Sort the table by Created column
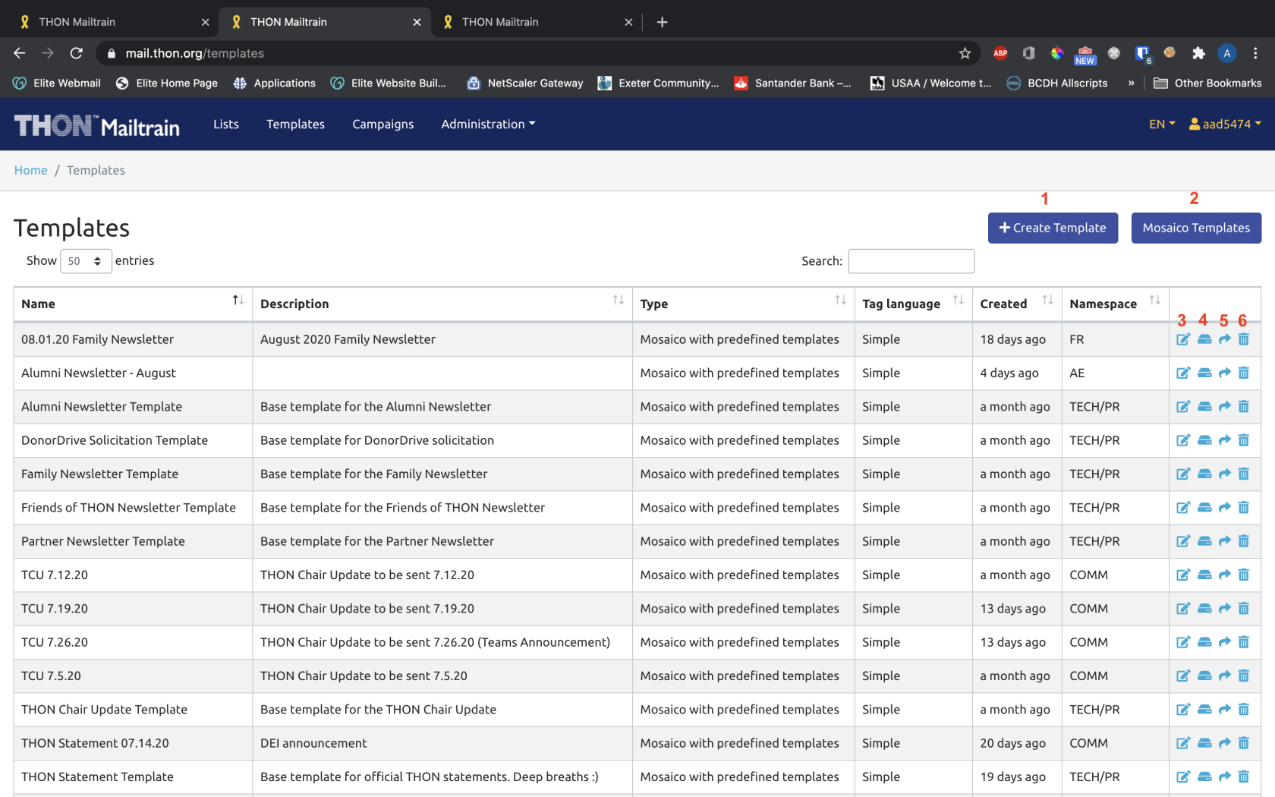This screenshot has height=797, width=1275. coord(1017,304)
